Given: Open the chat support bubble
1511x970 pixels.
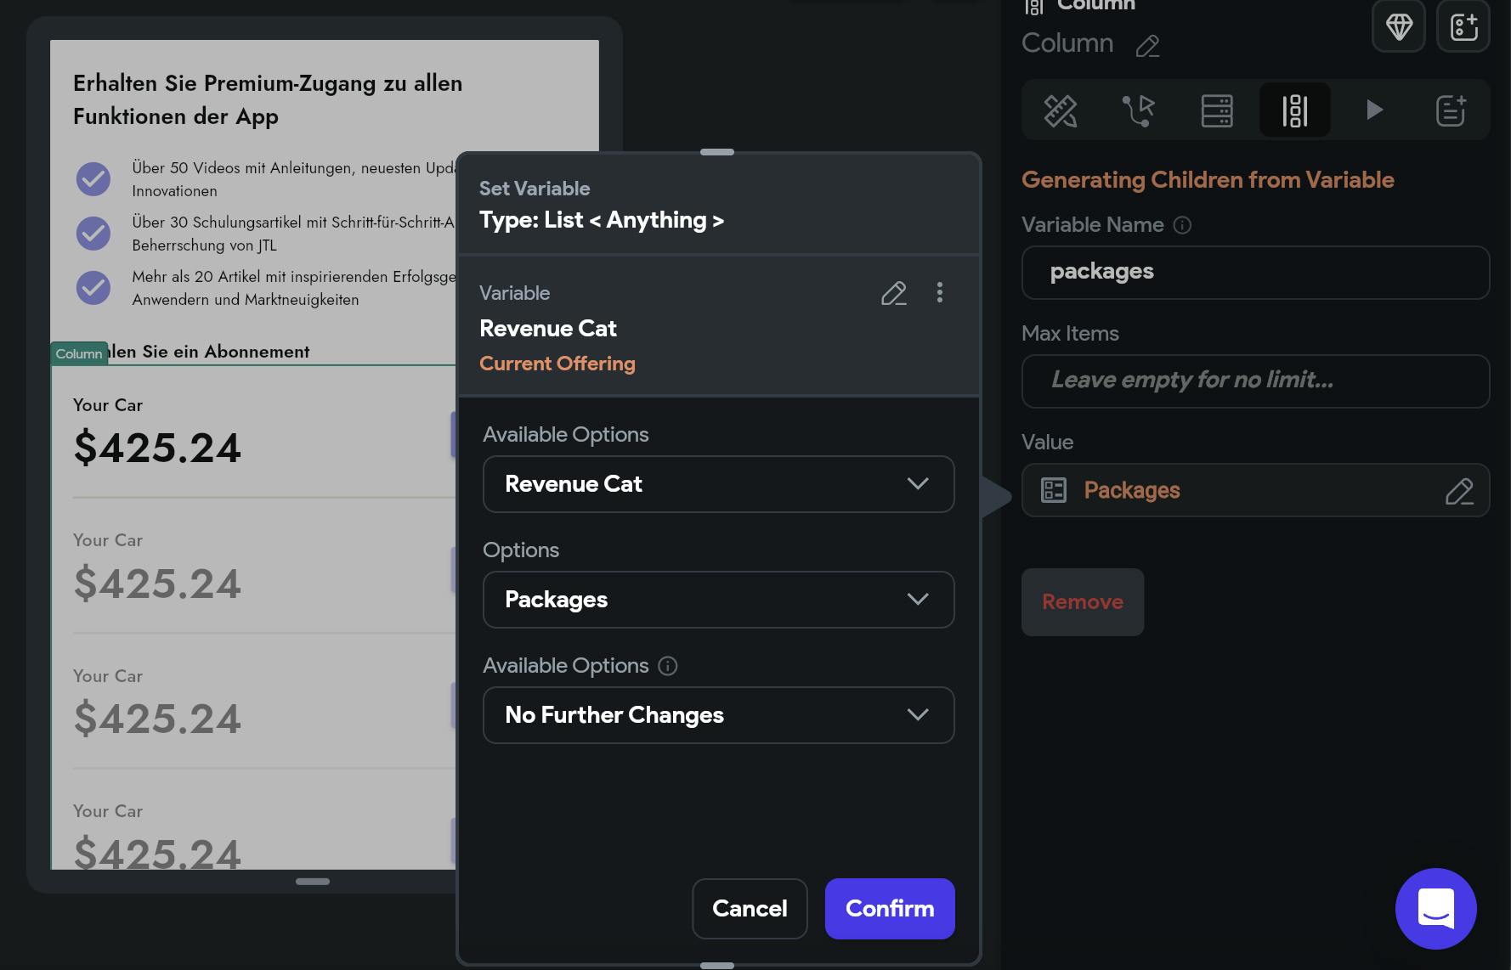Looking at the screenshot, I should pos(1435,908).
